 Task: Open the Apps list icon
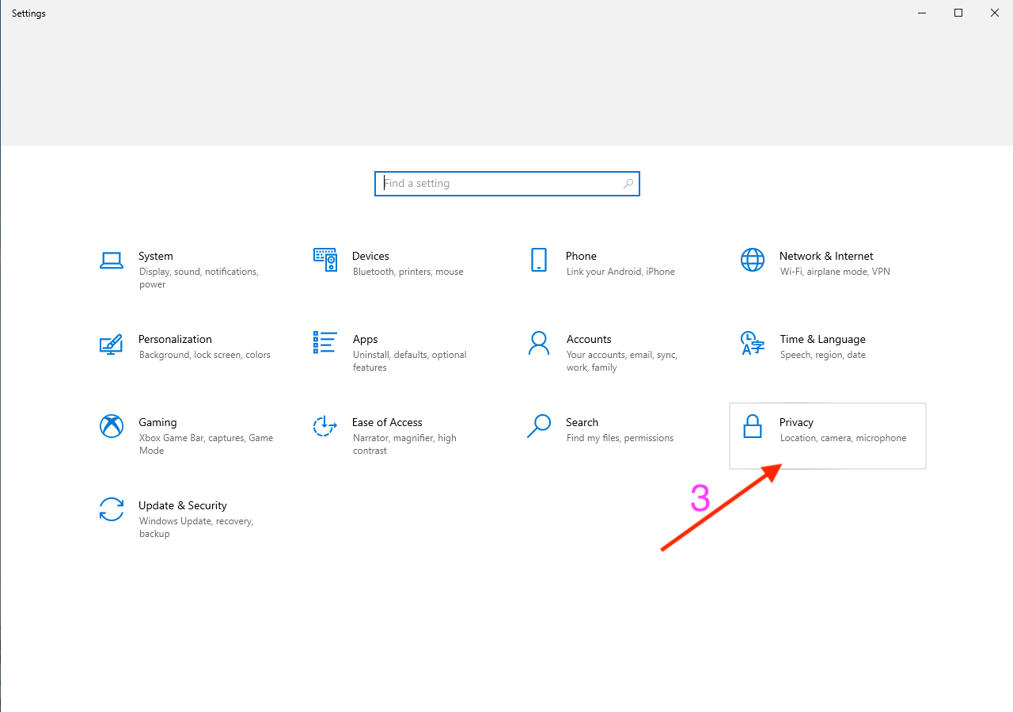click(x=325, y=343)
